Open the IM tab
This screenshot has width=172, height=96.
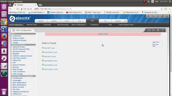click(x=105, y=21)
